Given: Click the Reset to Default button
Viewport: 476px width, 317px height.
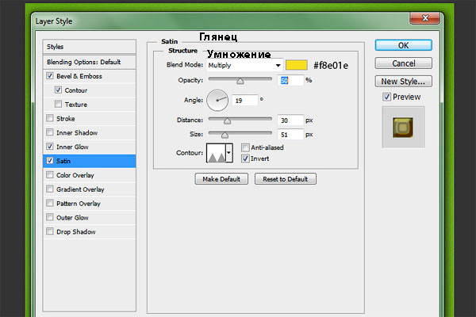Looking at the screenshot, I should 286,179.
